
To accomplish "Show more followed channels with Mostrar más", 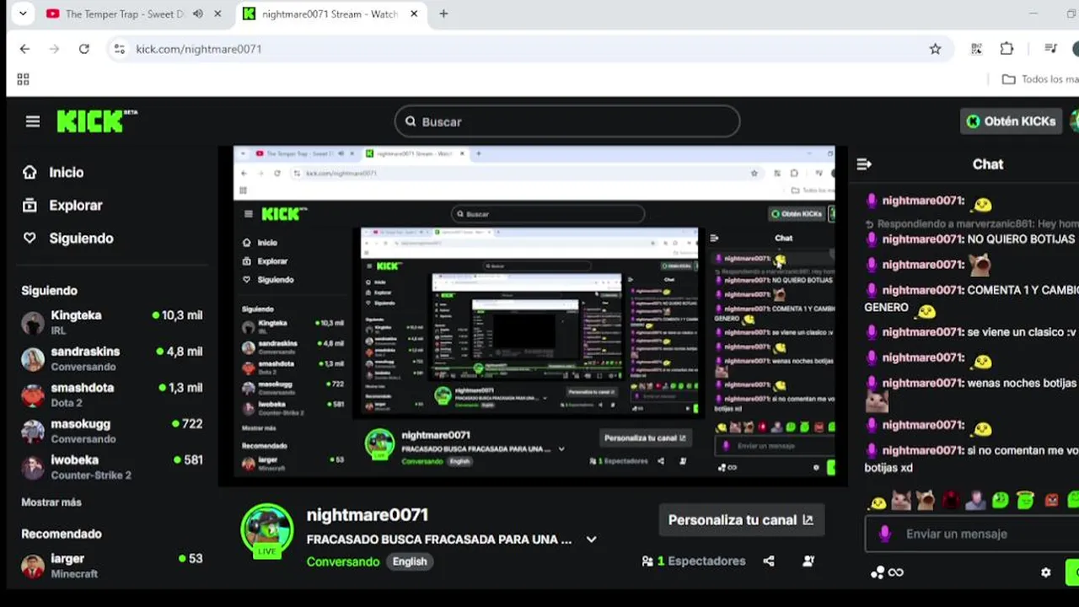I will click(51, 502).
